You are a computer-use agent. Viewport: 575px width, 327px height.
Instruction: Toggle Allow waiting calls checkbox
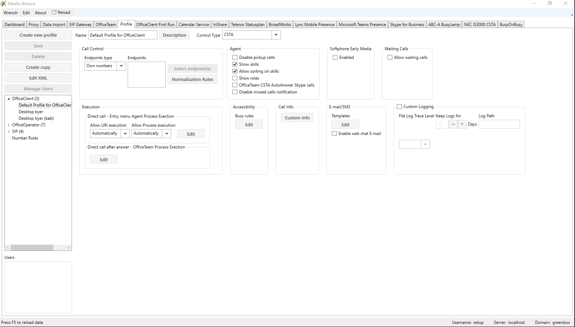pyautogui.click(x=390, y=57)
